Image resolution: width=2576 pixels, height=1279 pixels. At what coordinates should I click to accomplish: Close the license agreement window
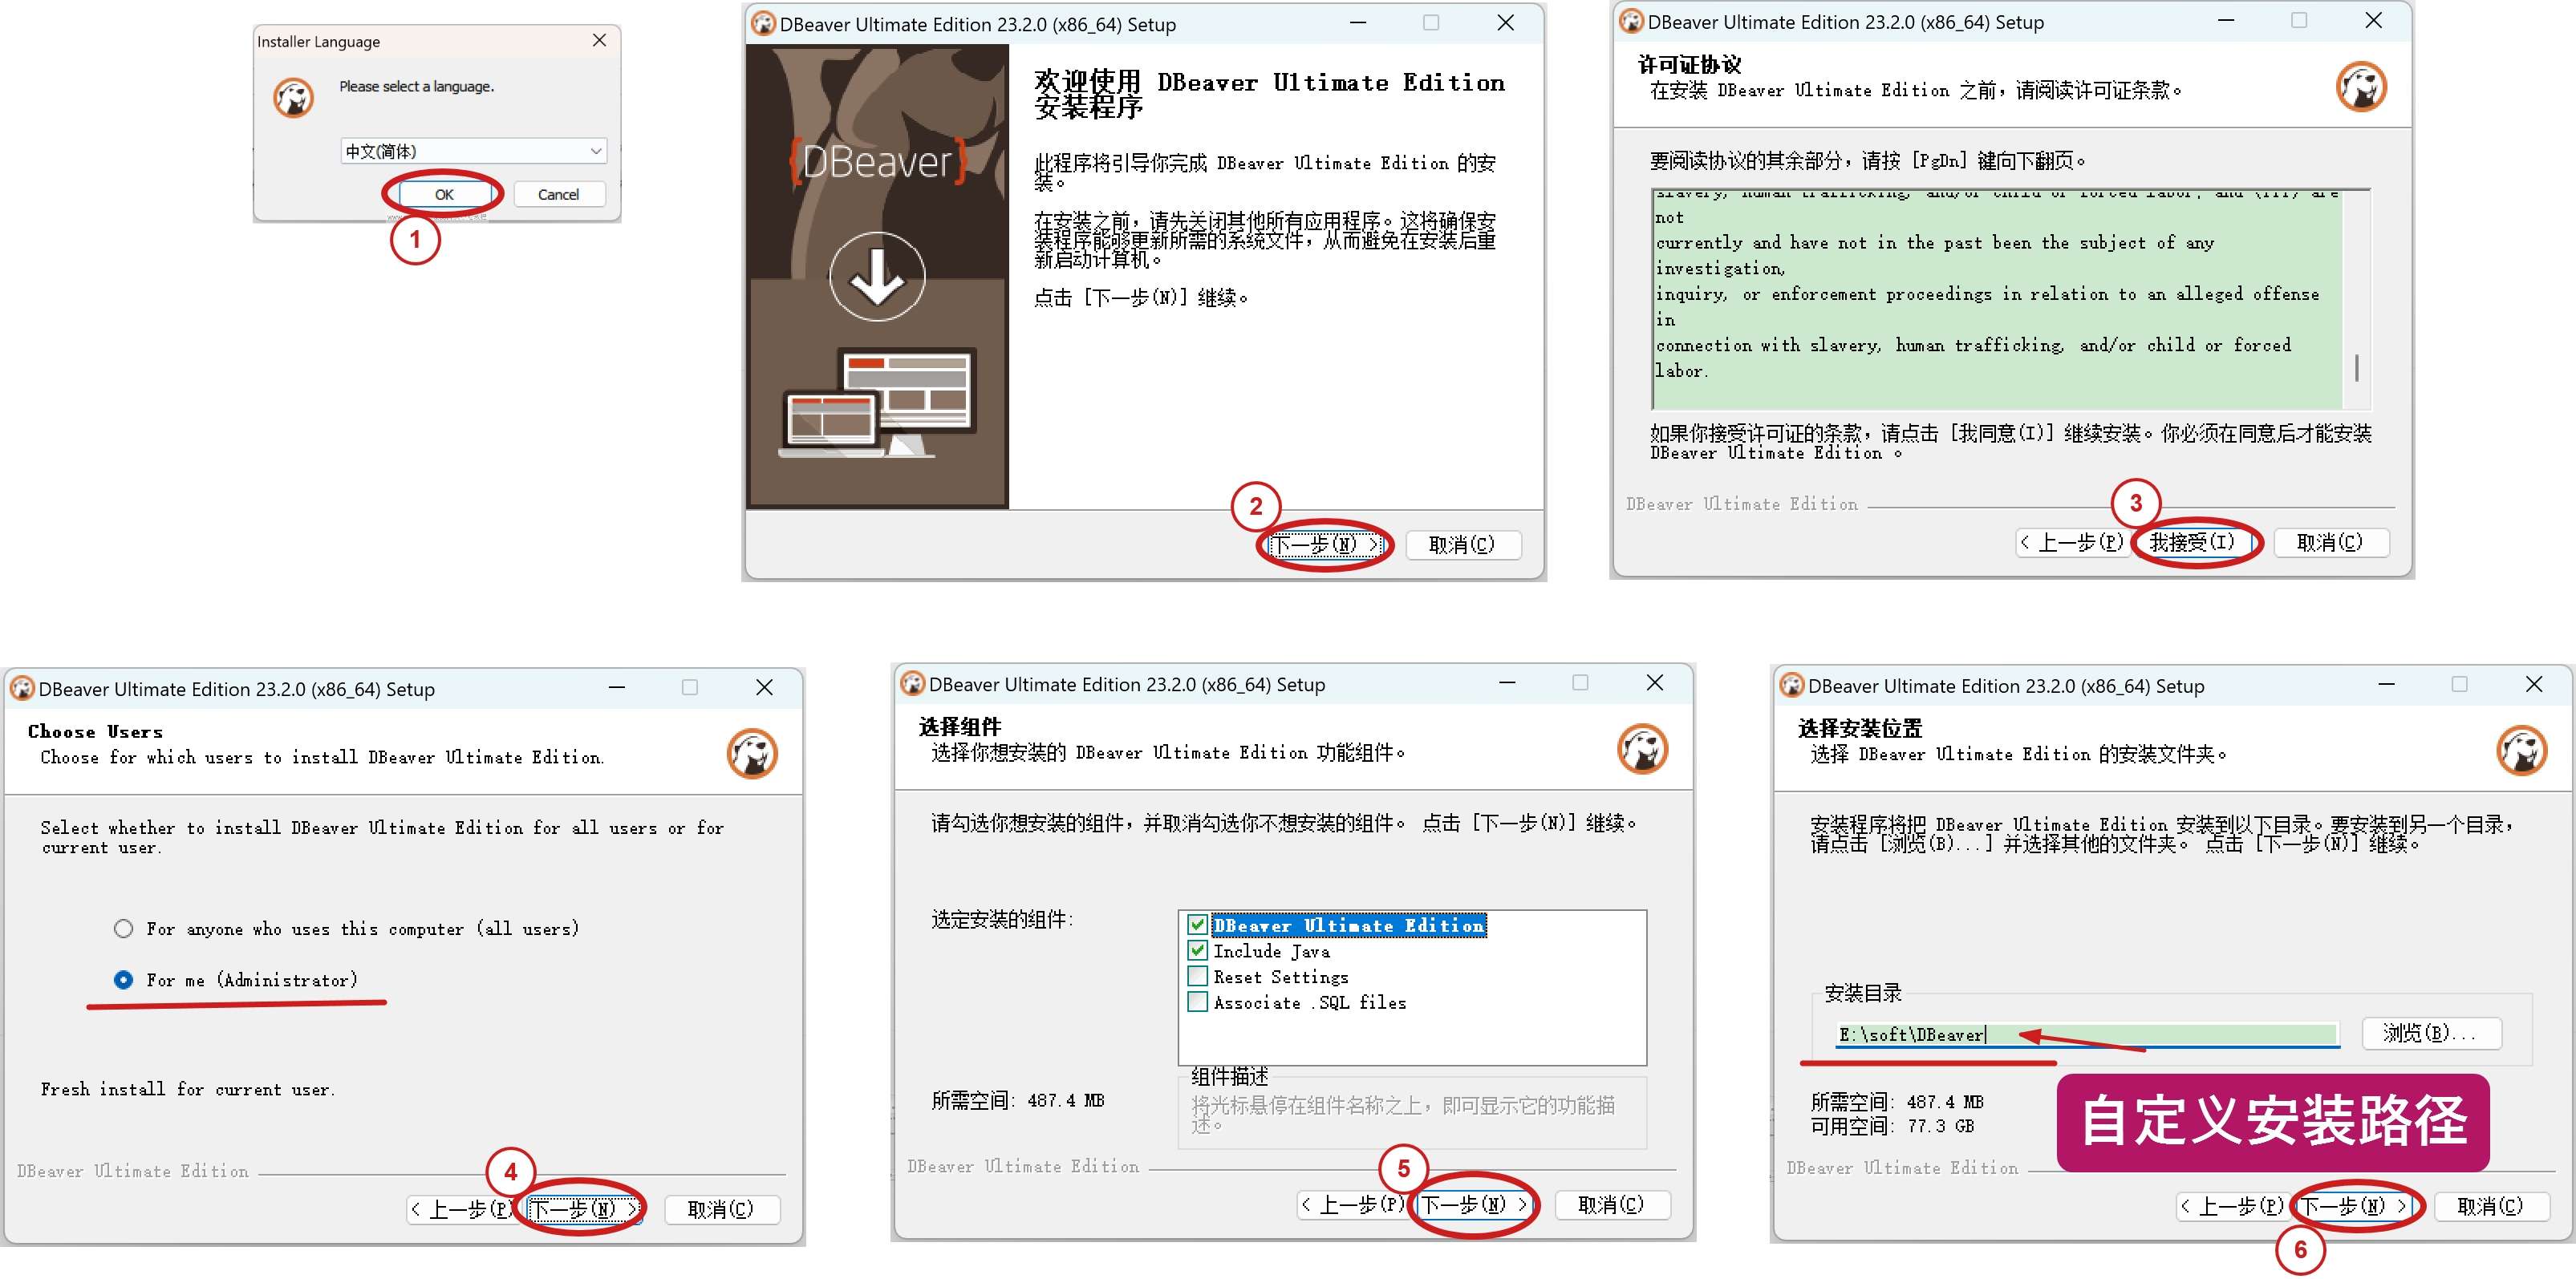coord(2373,21)
